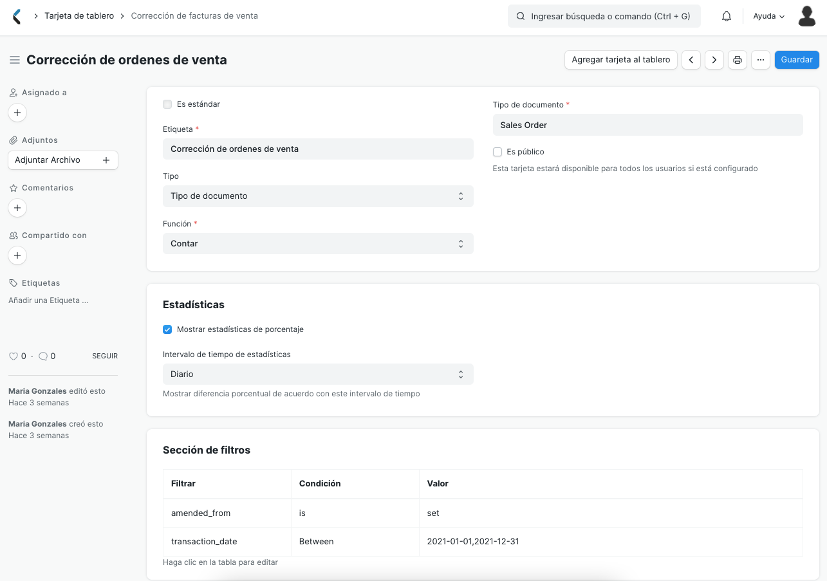Click Maria Gonzales editó esto entry

click(x=57, y=397)
